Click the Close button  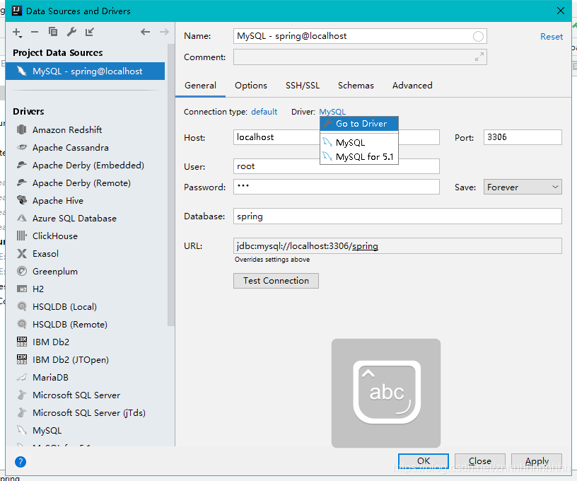tap(480, 460)
